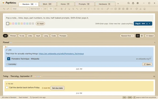This screenshot has height=99, width=158.
Task: Redo the last undone edit
Action: point(8,9)
